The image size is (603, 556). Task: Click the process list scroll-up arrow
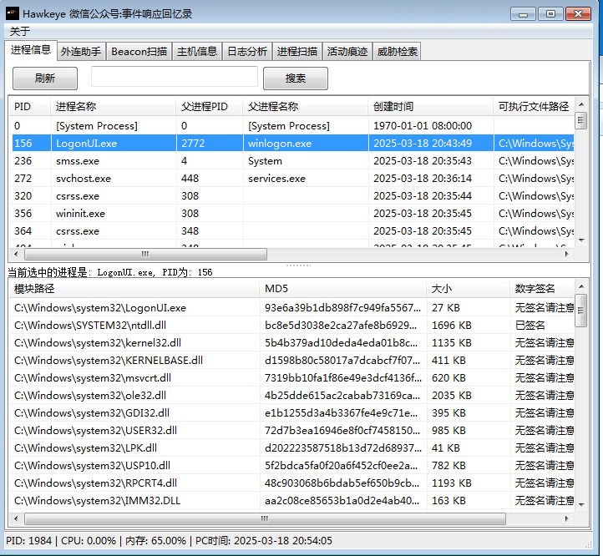pos(581,104)
